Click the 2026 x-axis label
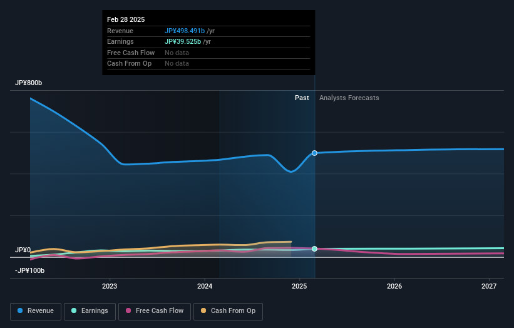 394,287
